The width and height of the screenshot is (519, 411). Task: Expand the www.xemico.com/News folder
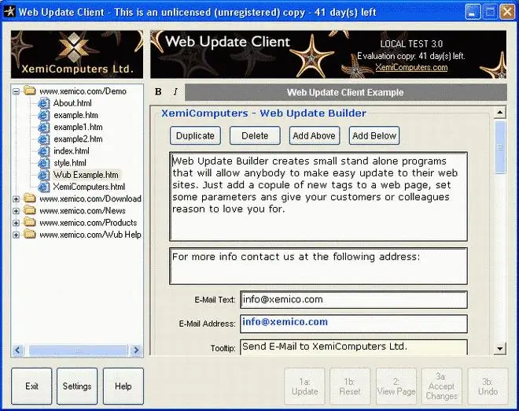[x=16, y=211]
